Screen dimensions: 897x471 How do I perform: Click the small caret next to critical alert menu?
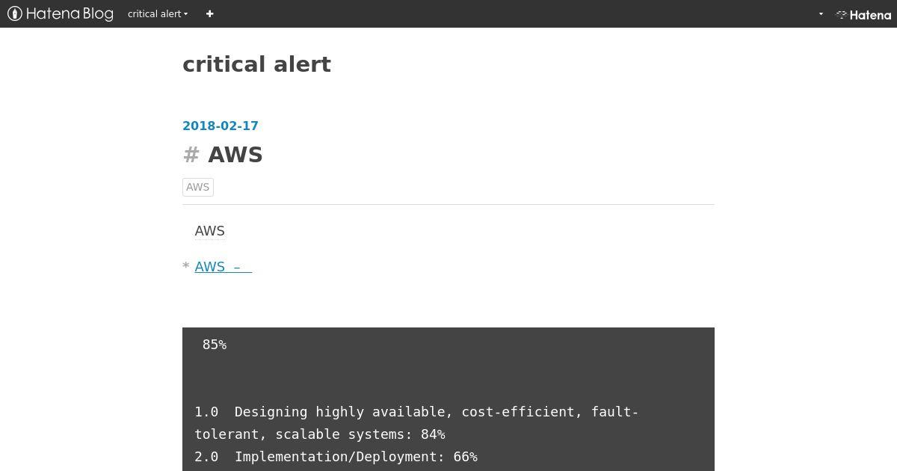(x=185, y=14)
